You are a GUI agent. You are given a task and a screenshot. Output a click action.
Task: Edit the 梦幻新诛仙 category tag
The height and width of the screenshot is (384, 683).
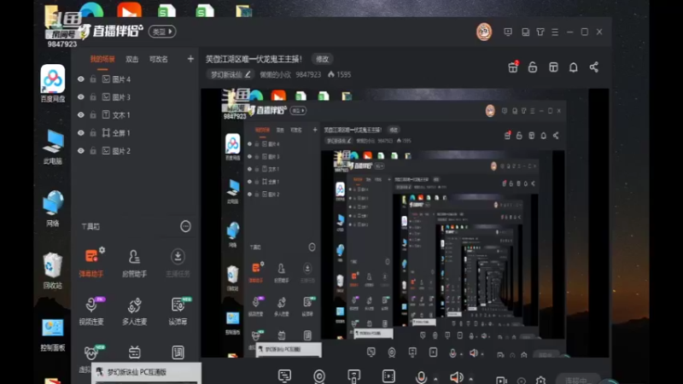[x=231, y=74]
